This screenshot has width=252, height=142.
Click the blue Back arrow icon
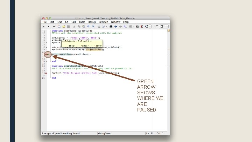point(116,26)
